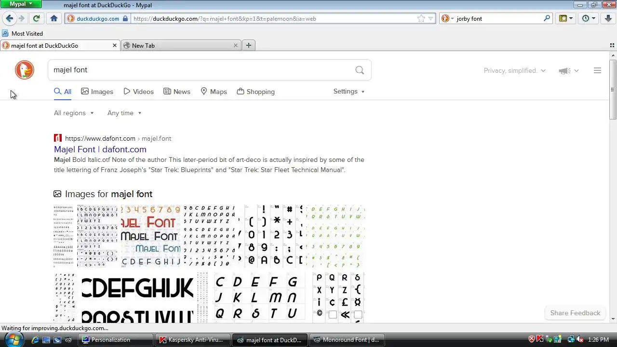This screenshot has width=617, height=347.
Task: Switch to the Shopping tab
Action: 255,92
